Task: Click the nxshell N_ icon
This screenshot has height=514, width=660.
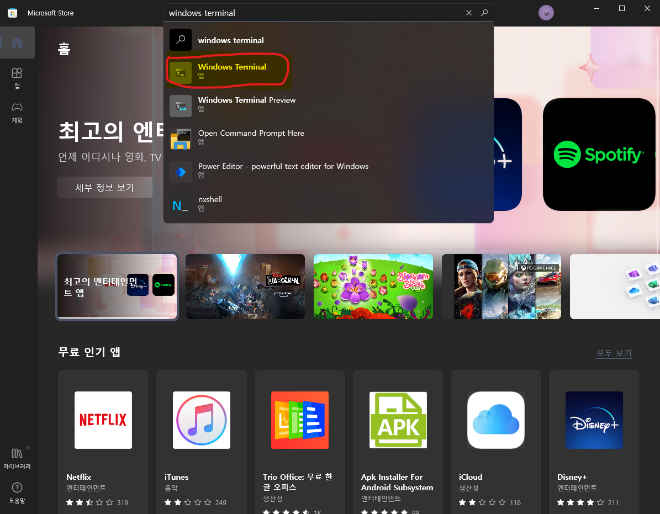Action: [181, 206]
